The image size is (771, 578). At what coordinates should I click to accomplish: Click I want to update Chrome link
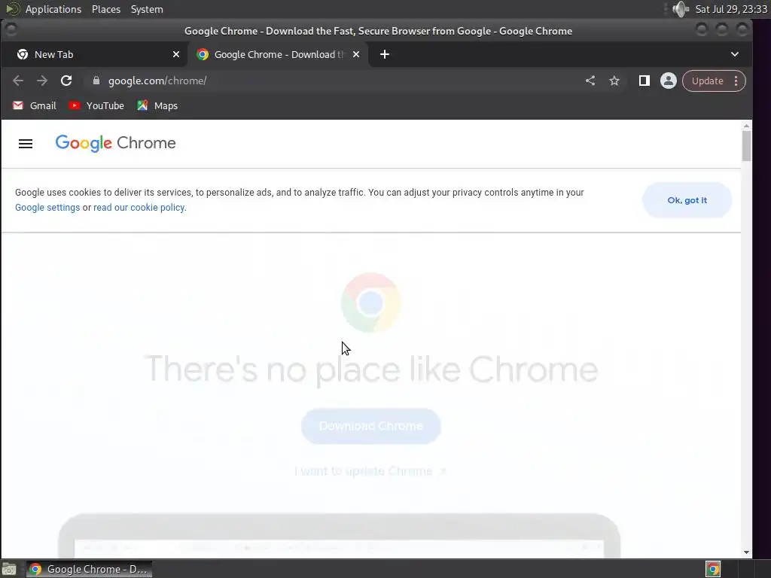tap(370, 471)
